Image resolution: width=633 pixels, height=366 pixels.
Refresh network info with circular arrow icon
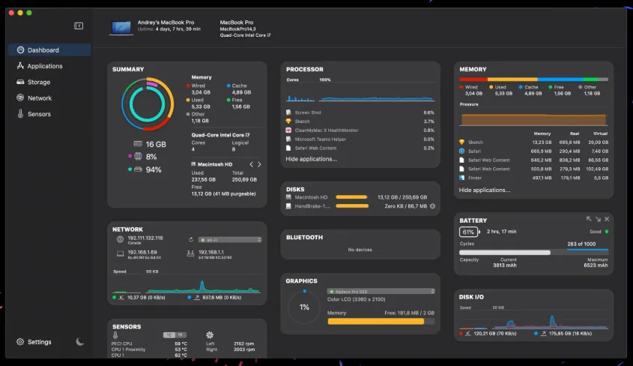pyautogui.click(x=191, y=239)
